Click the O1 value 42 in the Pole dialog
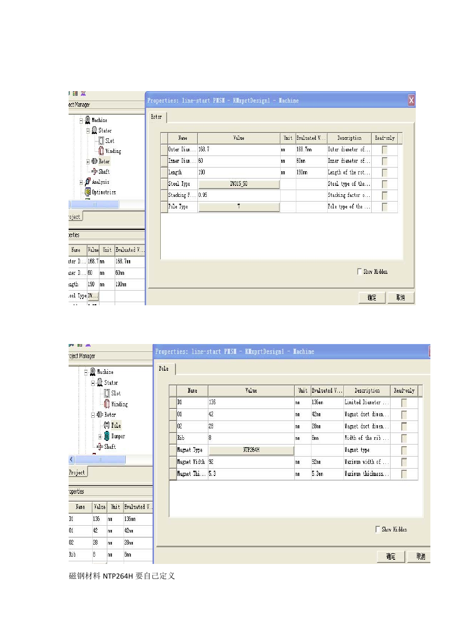The width and height of the screenshot is (455, 643). 251,414
